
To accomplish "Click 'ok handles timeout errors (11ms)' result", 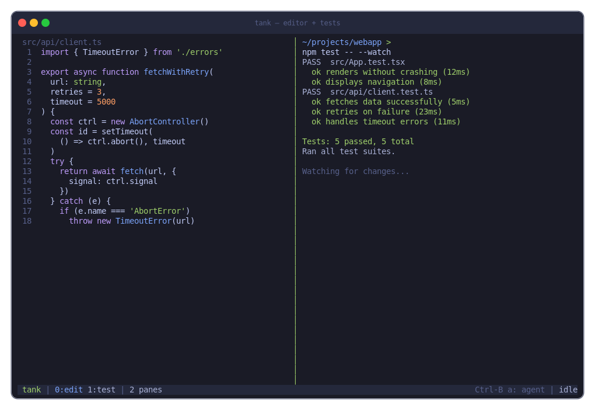I will pyautogui.click(x=386, y=121).
